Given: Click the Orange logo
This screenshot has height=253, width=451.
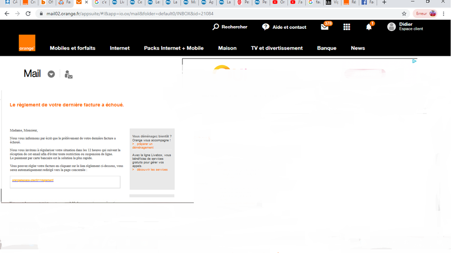Looking at the screenshot, I should click(27, 43).
